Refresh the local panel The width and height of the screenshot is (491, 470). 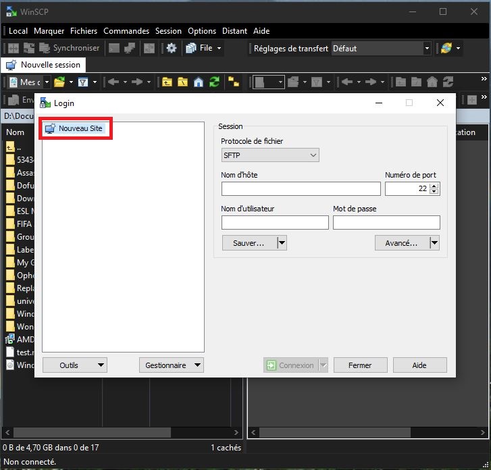click(214, 82)
